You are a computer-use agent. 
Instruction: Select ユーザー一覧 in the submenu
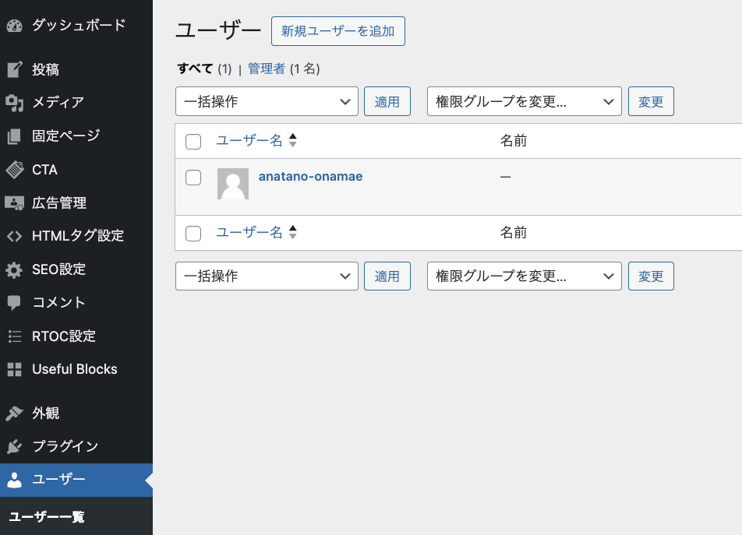47,517
